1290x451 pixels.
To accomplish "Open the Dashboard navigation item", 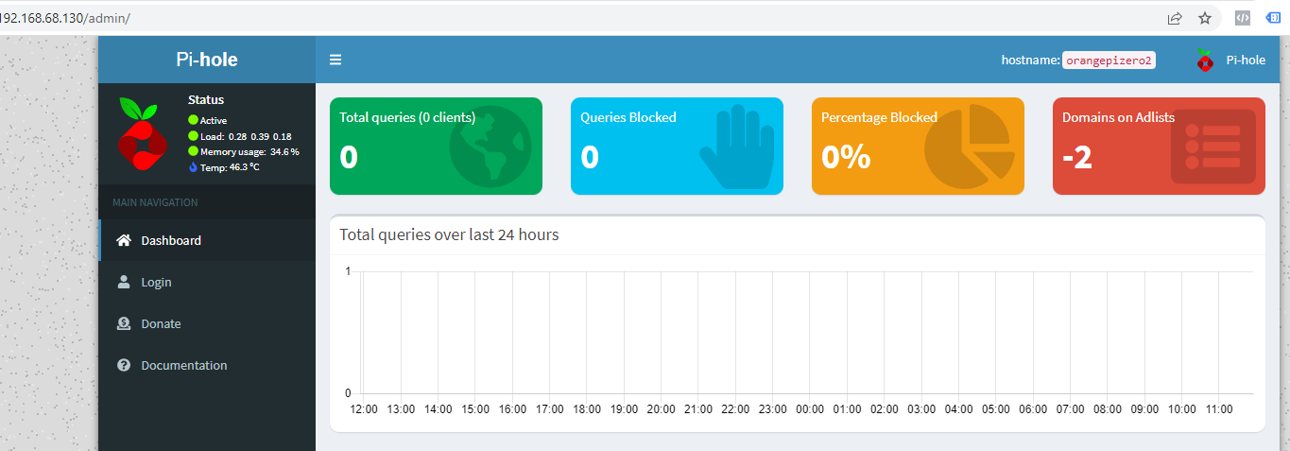I will pos(207,240).
